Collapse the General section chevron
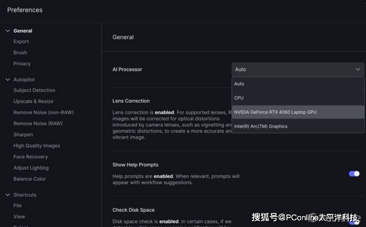Screen dimensions: 366x227 click(x=7, y=31)
